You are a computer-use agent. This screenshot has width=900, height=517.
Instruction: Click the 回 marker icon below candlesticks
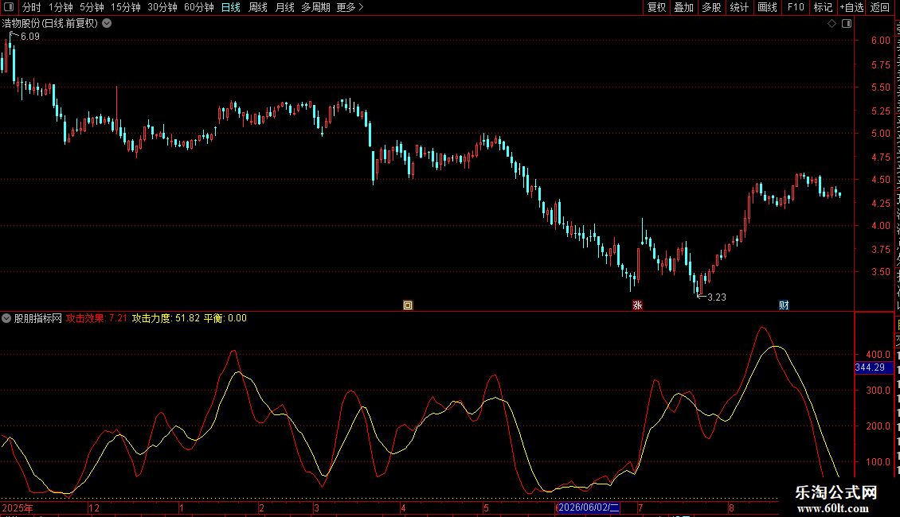pos(408,305)
